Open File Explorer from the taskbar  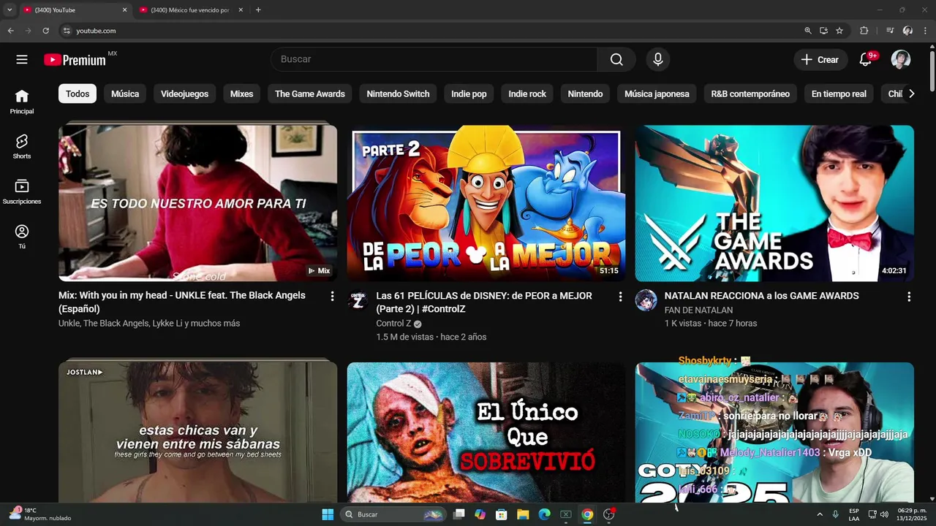click(523, 514)
